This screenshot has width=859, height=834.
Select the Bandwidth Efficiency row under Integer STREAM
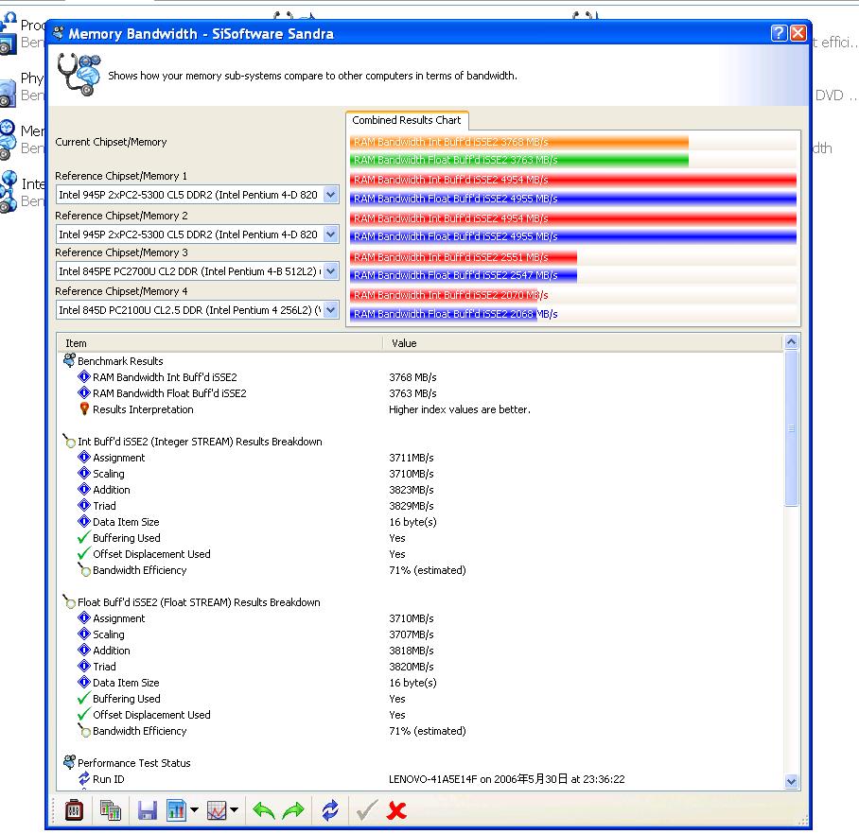tap(139, 570)
